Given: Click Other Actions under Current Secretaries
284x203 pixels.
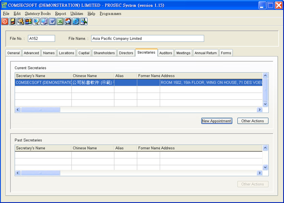Looking at the screenshot, I should click(253, 121).
